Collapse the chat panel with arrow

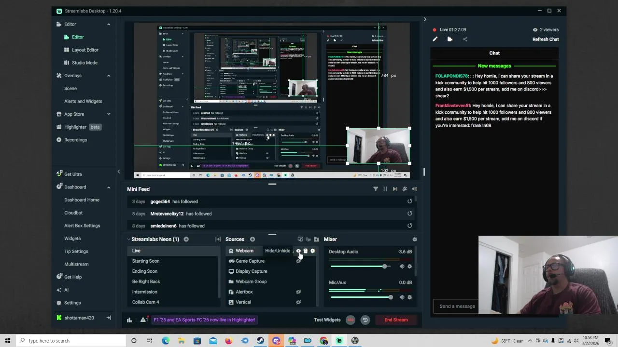coord(425,19)
